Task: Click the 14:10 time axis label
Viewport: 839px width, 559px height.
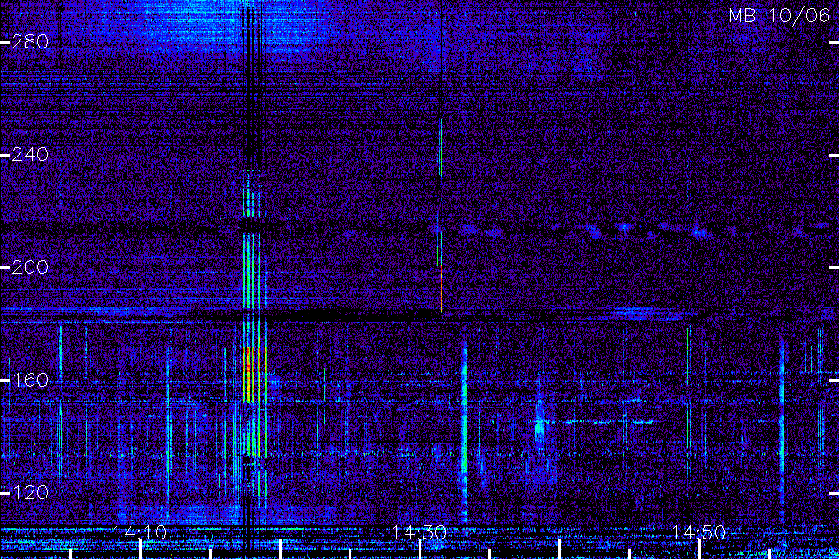Action: point(140,532)
